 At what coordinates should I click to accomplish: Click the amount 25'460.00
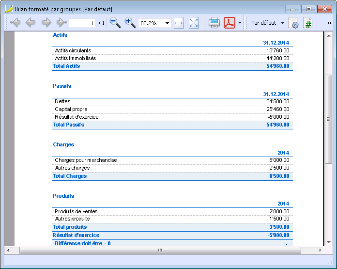277,109
